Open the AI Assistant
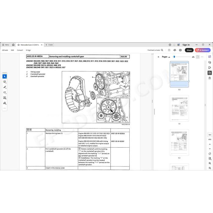Image resolution: width=213 pixels, height=213 pixels. (x=203, y=50)
